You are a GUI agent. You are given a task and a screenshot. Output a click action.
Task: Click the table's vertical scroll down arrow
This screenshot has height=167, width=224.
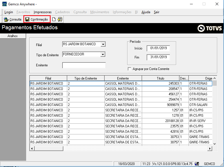(x=214, y=144)
